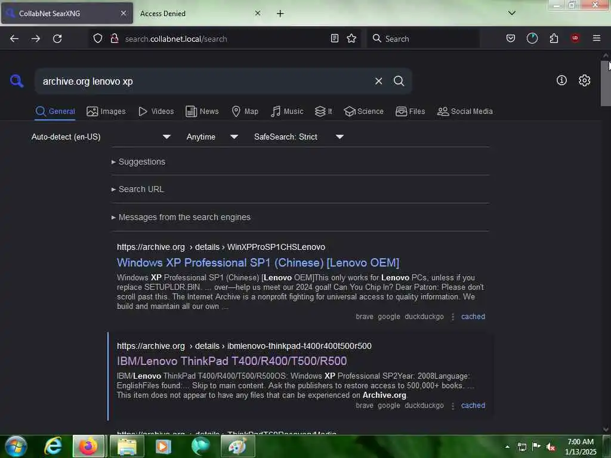Open the Paint palette taskbar icon

[237, 446]
